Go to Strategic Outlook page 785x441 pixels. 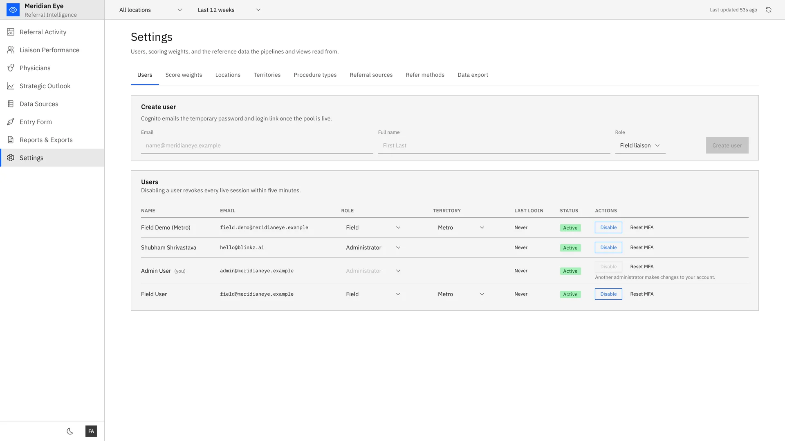(52, 86)
